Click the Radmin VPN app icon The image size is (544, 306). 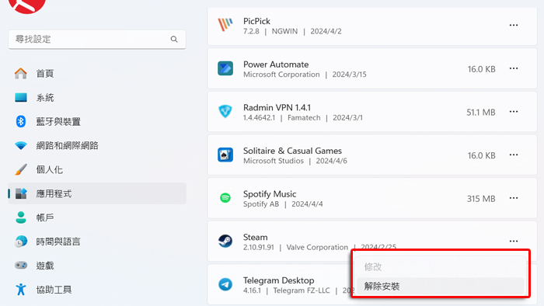(225, 112)
